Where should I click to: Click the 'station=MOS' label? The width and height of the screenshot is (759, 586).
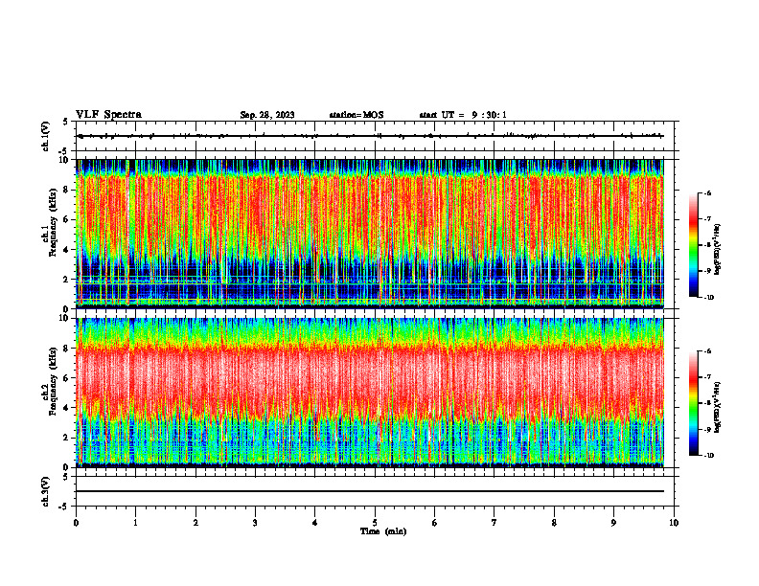click(356, 115)
